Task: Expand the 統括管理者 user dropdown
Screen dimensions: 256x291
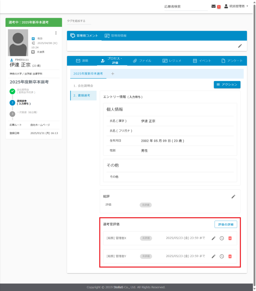Action: (x=236, y=6)
